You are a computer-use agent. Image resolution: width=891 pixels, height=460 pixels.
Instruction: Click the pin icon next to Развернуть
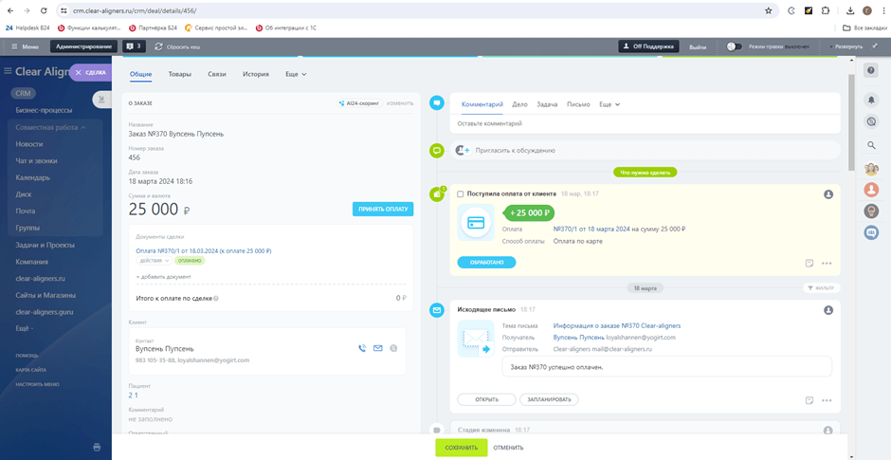(876, 46)
